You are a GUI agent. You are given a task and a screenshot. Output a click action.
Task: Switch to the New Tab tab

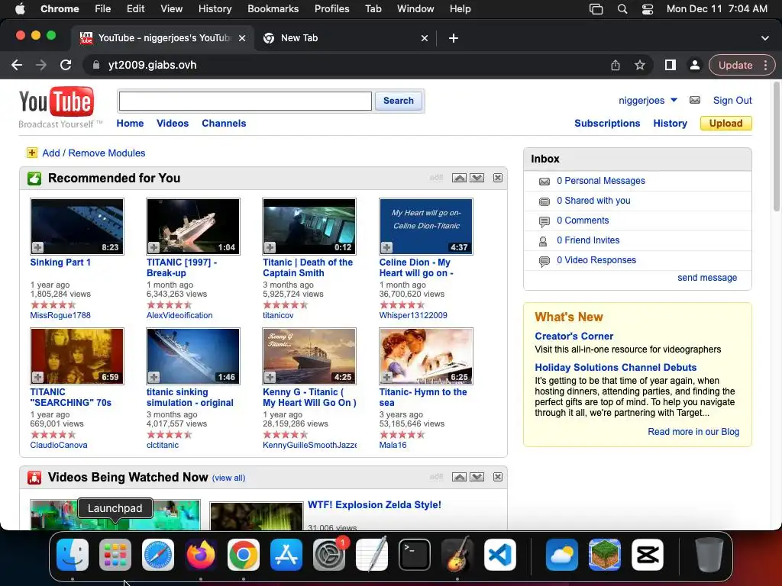click(344, 38)
